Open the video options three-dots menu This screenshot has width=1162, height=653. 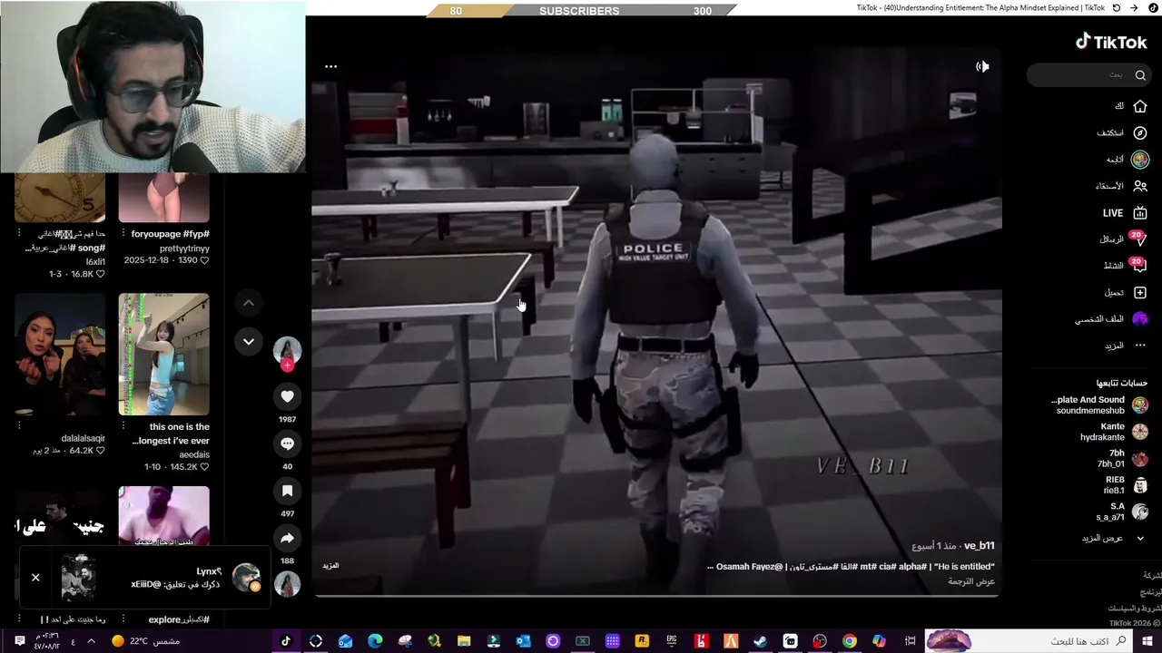[330, 66]
